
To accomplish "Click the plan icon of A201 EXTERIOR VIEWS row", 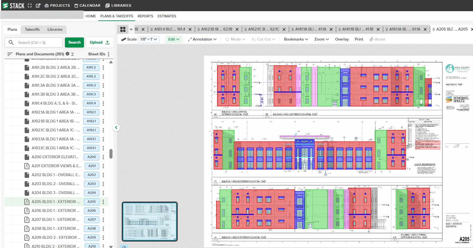I will click(27, 166).
